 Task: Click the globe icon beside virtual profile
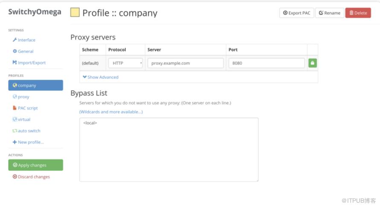pos(15,120)
